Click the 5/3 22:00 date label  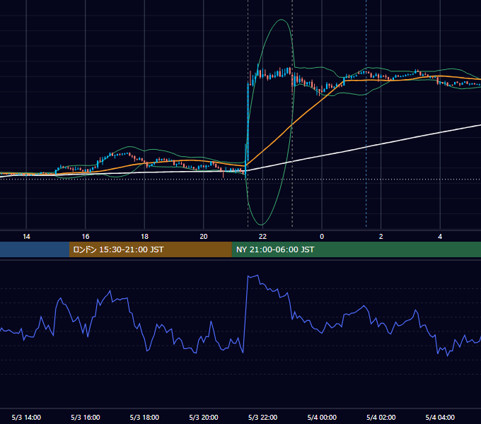(x=262, y=417)
